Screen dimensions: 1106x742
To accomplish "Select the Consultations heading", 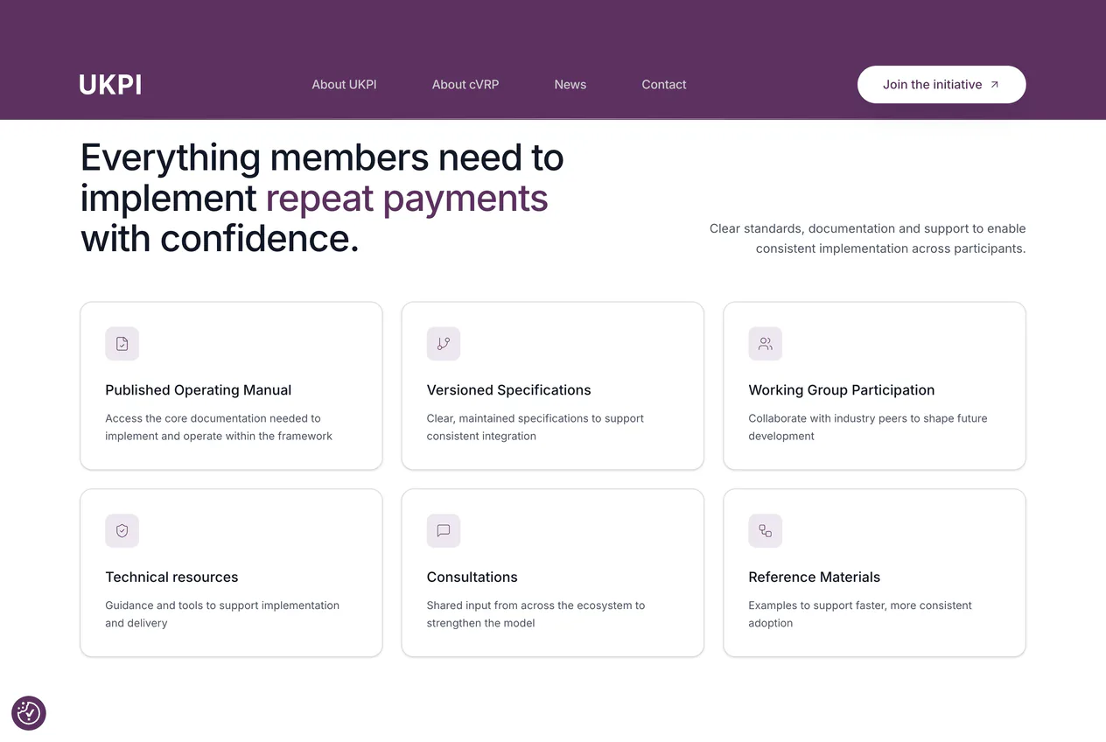I will (x=472, y=577).
